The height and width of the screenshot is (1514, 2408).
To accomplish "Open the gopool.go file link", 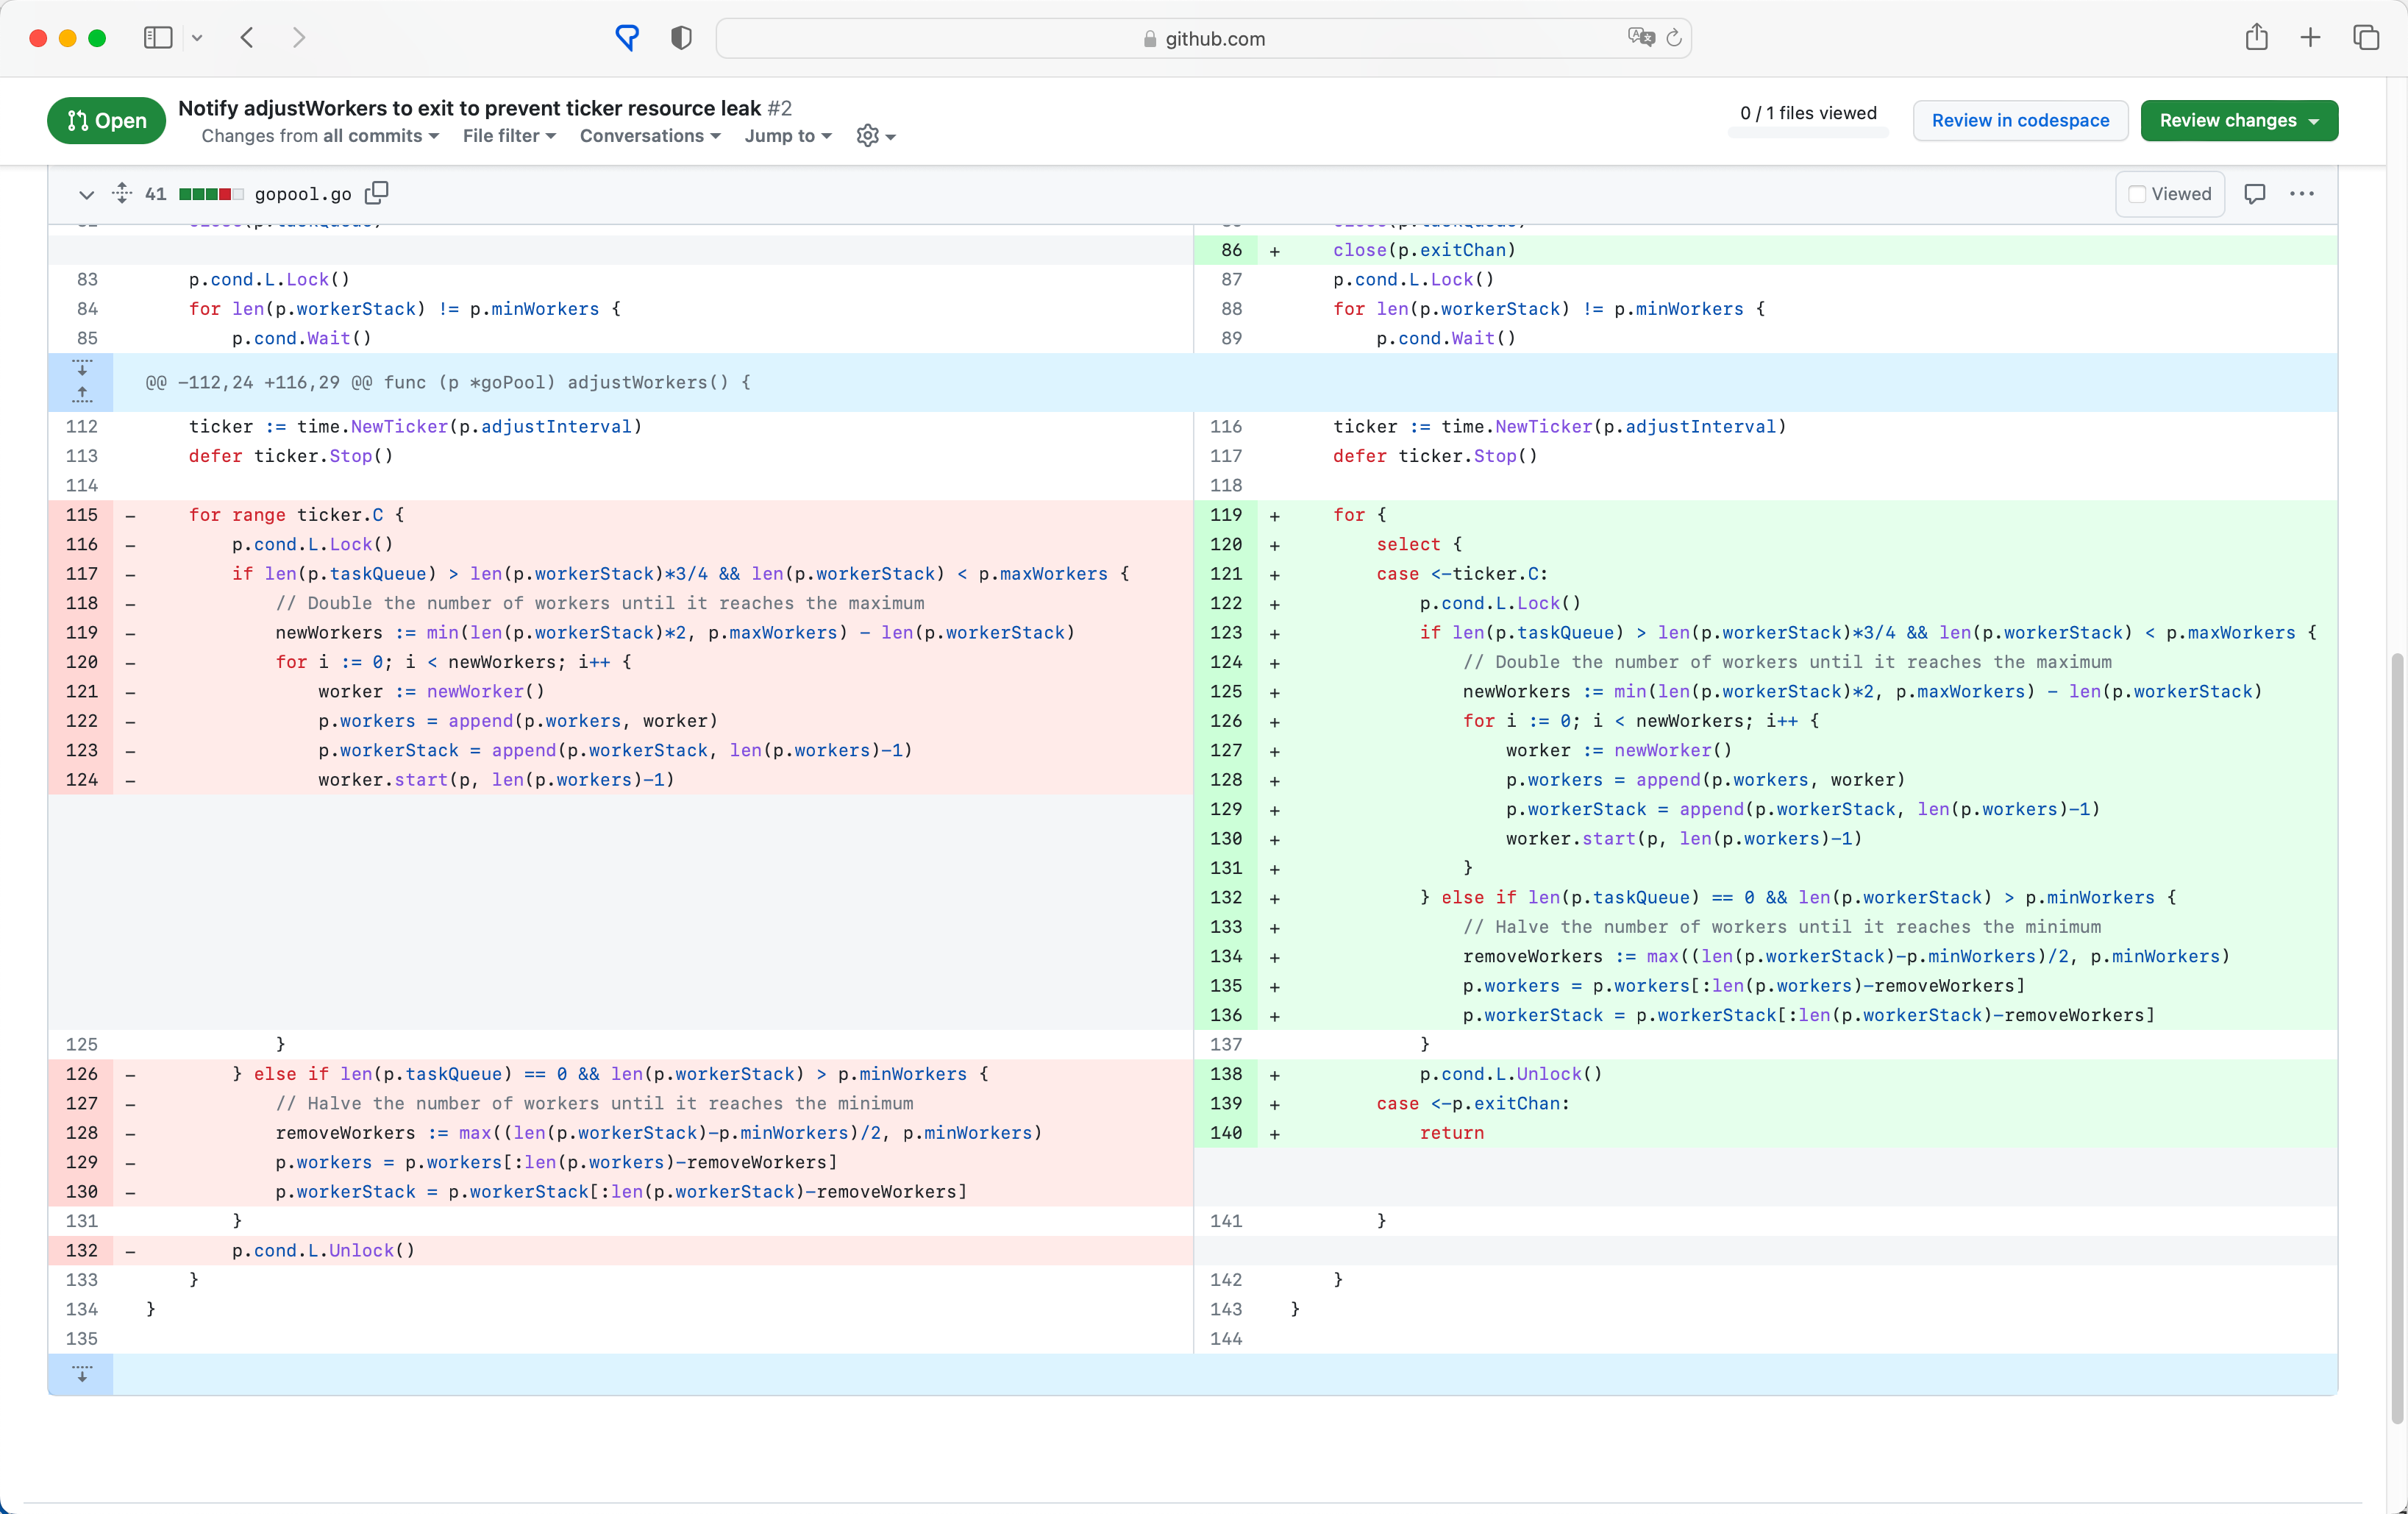I will [303, 194].
